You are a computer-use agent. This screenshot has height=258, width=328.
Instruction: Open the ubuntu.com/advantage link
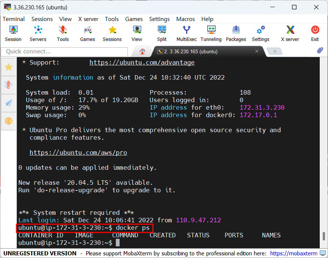[x=142, y=62]
